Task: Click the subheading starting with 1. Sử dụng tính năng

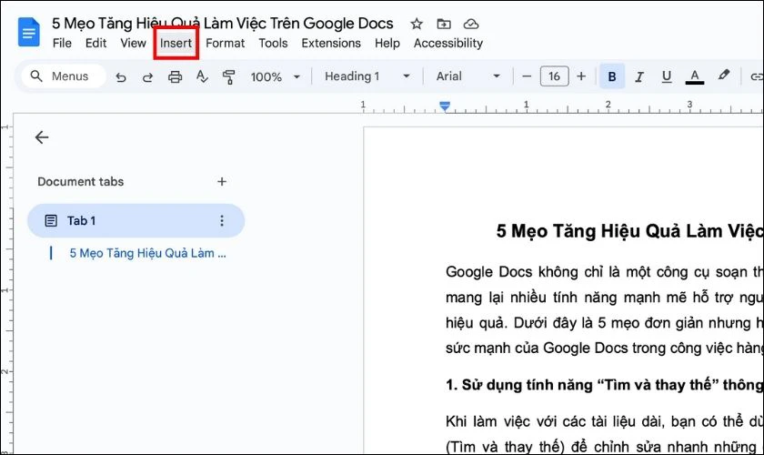Action: [x=604, y=385]
